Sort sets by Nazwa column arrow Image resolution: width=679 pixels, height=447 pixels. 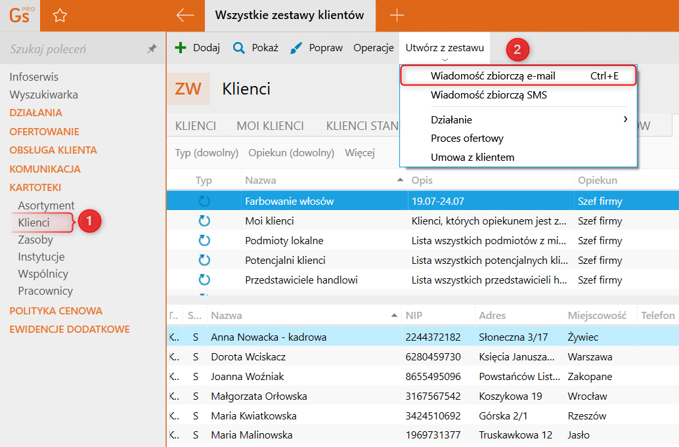400,180
